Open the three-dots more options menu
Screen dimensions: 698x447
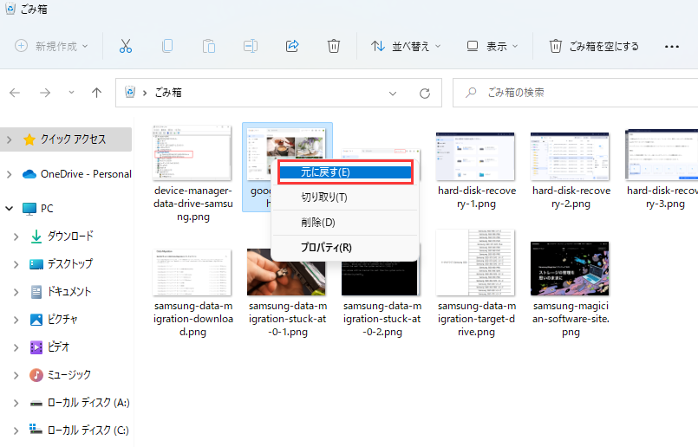(671, 46)
